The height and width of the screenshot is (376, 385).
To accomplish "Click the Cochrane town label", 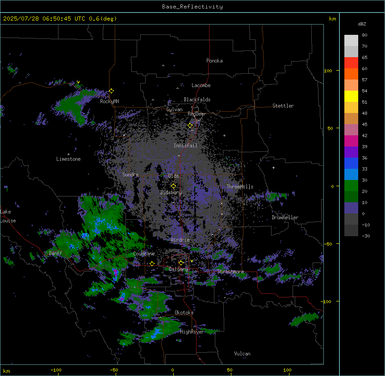I will coord(144,254).
